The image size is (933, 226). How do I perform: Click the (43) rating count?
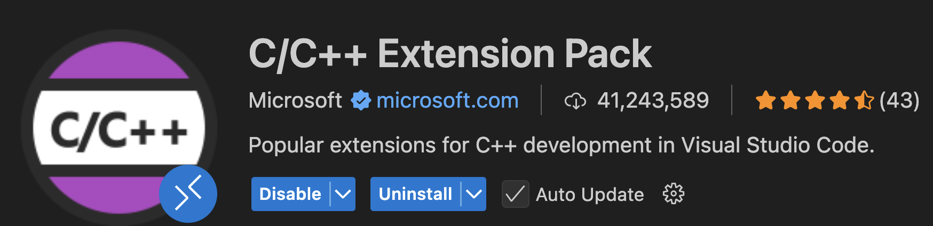[x=899, y=100]
